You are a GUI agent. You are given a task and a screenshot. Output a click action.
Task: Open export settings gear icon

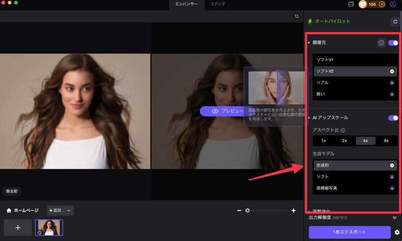tap(397, 232)
